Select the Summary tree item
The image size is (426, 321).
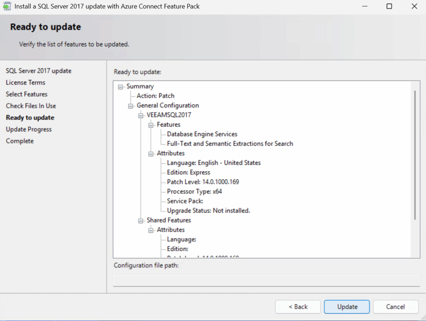(140, 86)
